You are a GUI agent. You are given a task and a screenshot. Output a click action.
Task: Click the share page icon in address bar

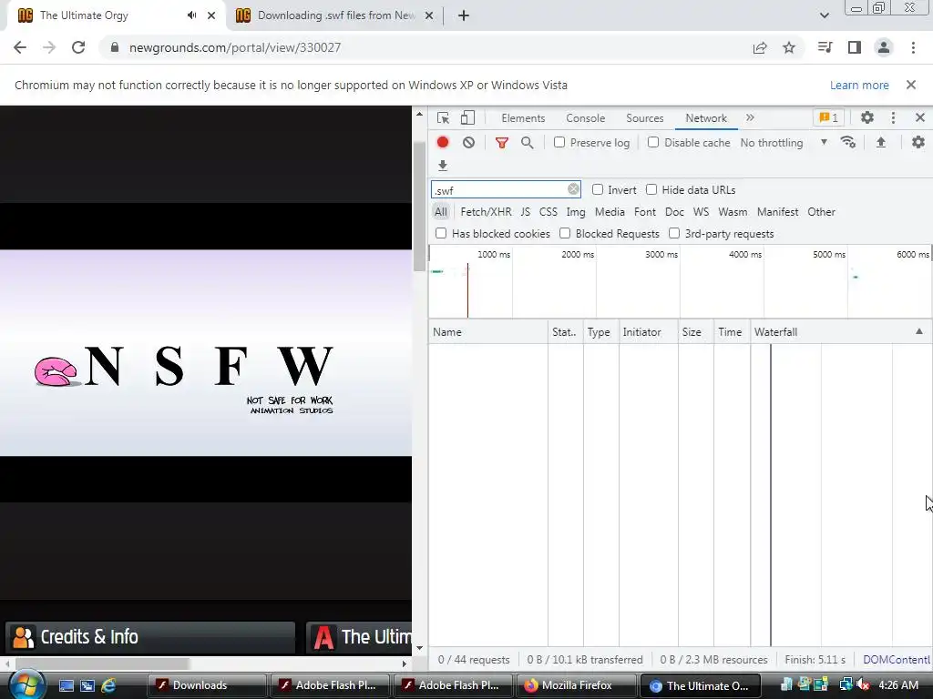click(760, 47)
